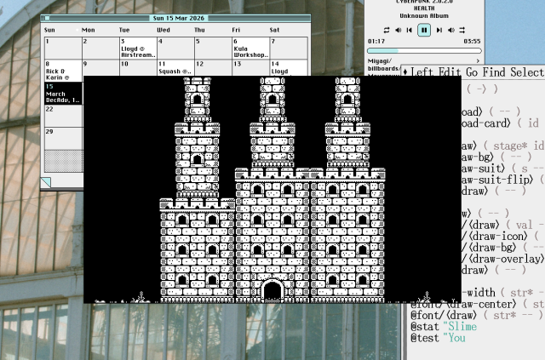Select the March 15 DecAdv calendar cell
The height and width of the screenshot is (360, 545).
(x=63, y=94)
